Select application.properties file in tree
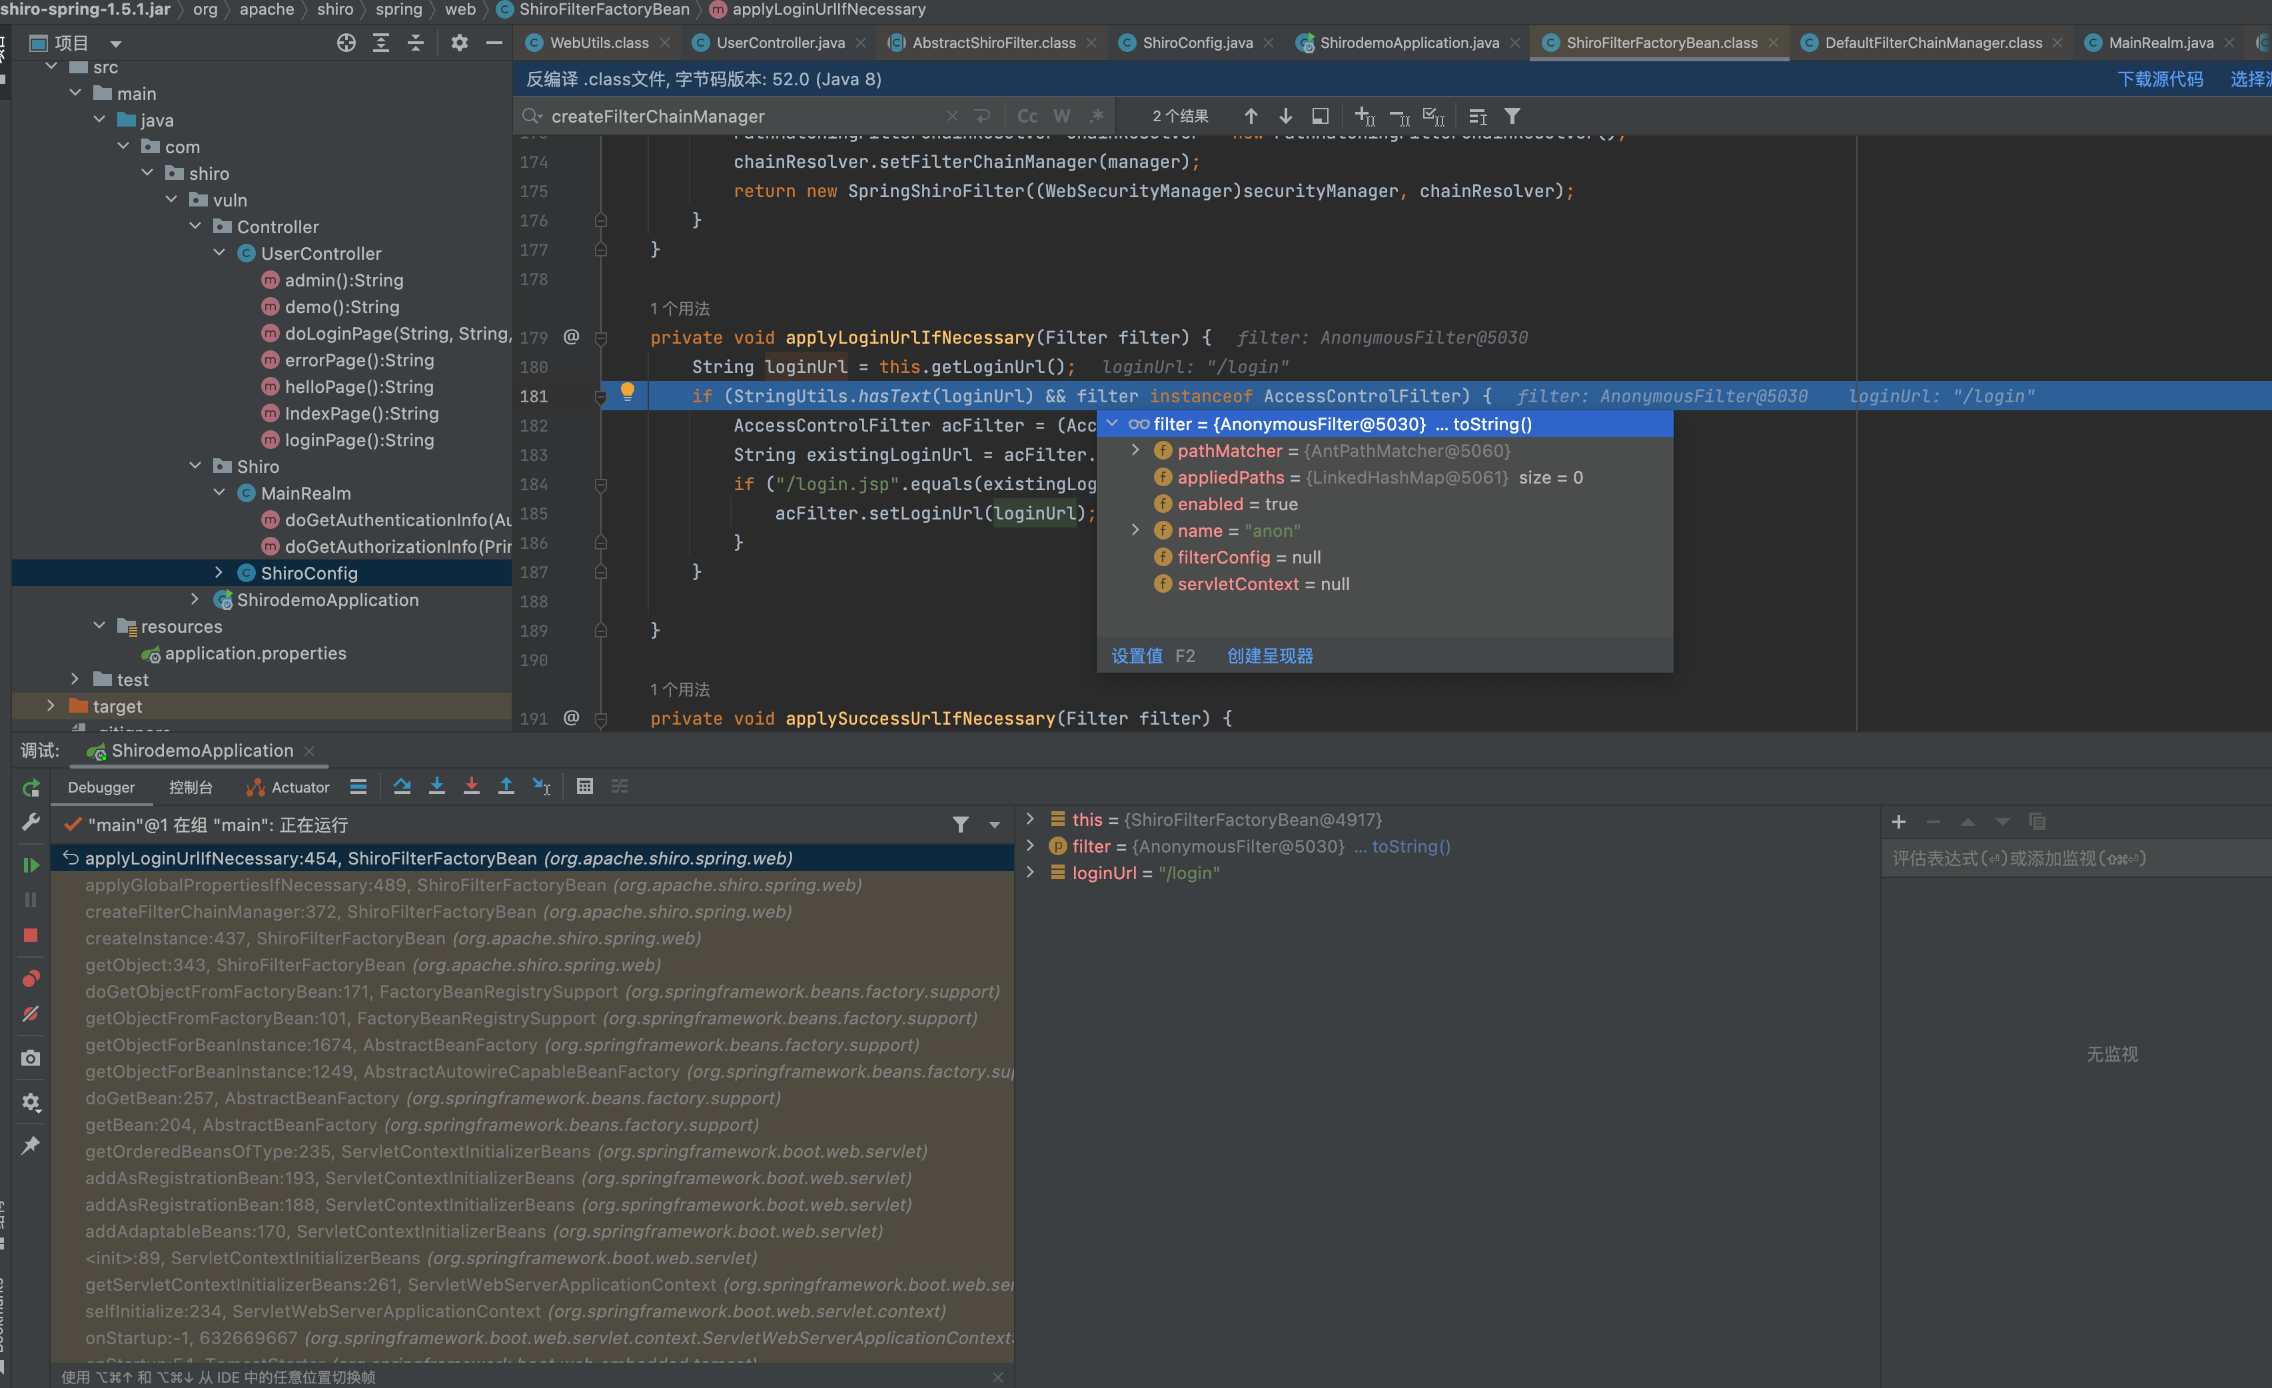This screenshot has width=2272, height=1388. point(255,653)
